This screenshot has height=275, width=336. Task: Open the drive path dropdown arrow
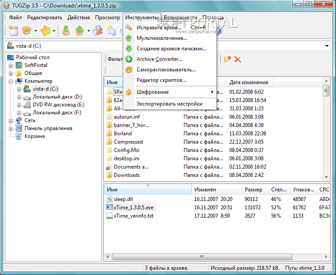tap(327, 46)
